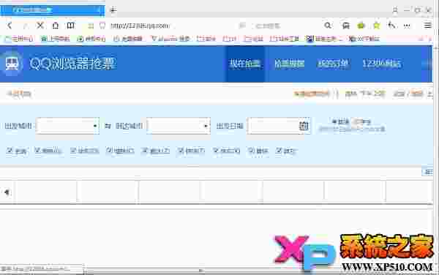Open the green toolbar extension icon
This screenshot has height=275, width=439.
tap(361, 26)
